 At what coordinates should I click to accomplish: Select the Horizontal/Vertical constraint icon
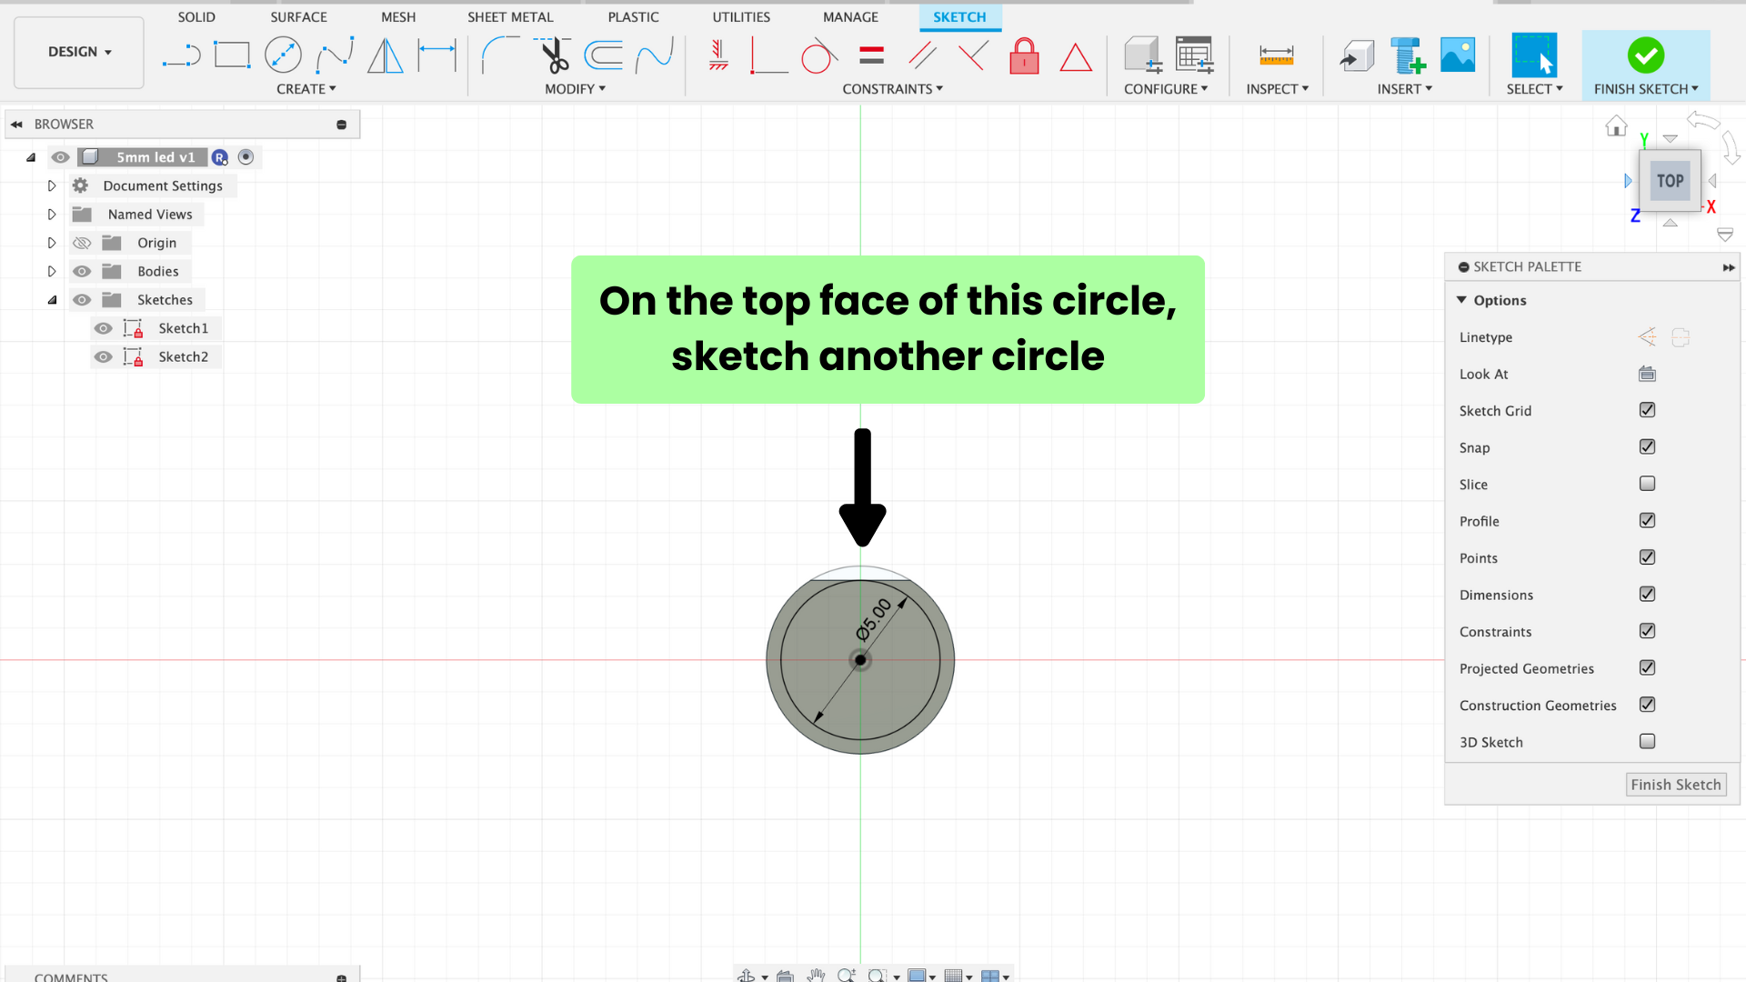coord(718,55)
